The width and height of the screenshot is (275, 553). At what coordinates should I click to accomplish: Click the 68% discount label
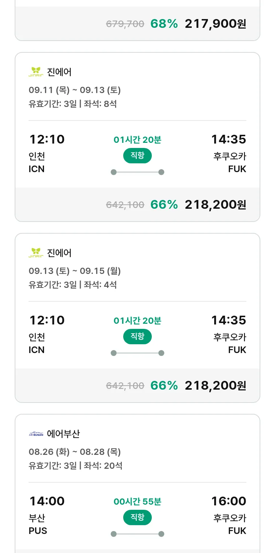(164, 24)
